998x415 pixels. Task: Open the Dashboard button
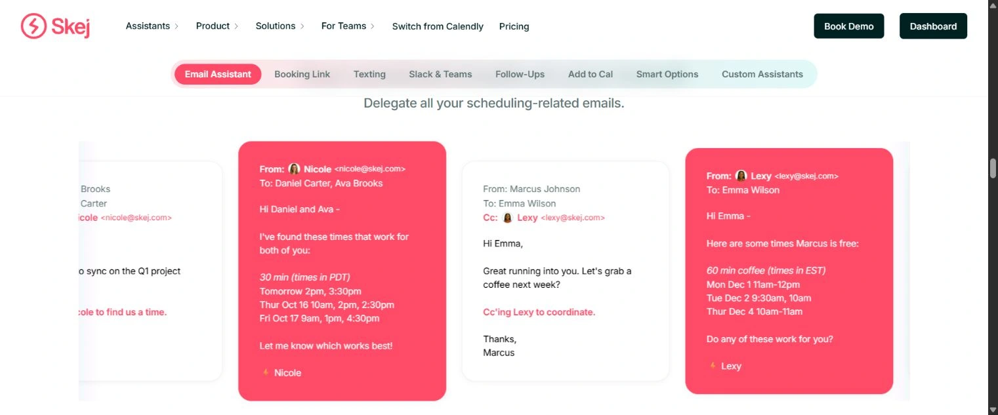933,26
